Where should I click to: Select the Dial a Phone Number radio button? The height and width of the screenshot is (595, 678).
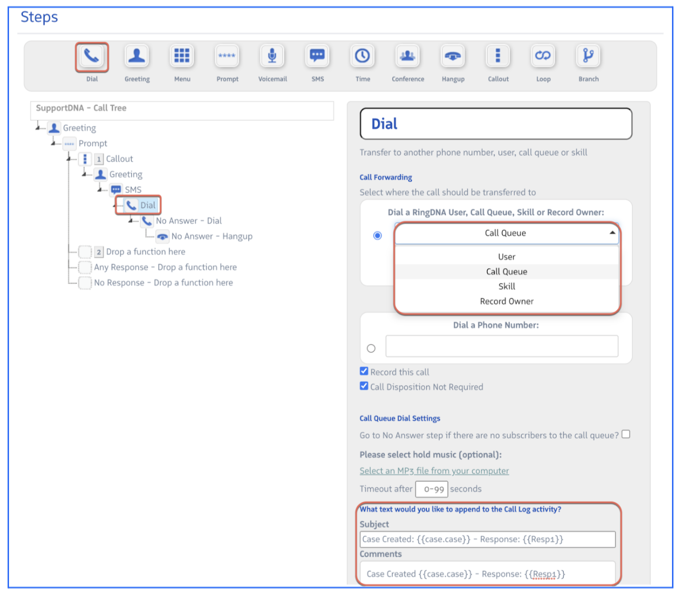coord(371,348)
